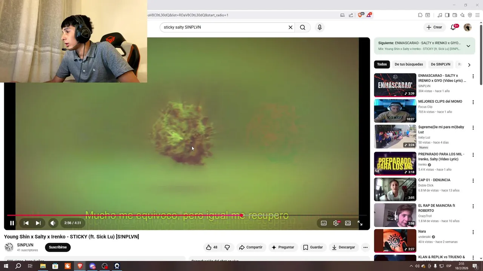
Task: Select the Todos filter chip
Action: pos(382,64)
